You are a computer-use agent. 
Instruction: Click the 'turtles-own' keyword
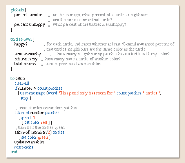click(x=21, y=39)
